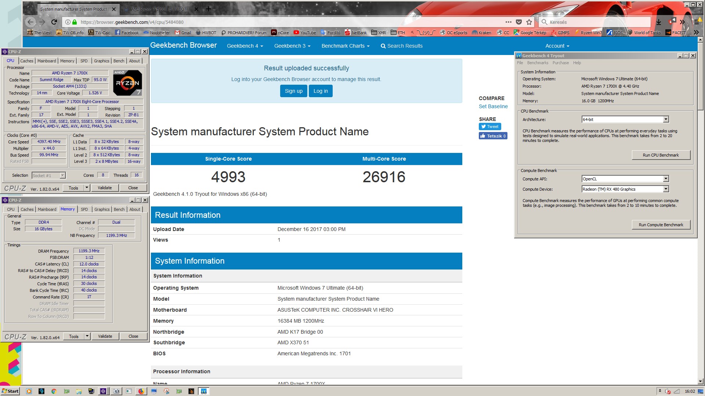705x396 pixels.
Task: Open the Geekbench taskbar button
Action: [203, 391]
